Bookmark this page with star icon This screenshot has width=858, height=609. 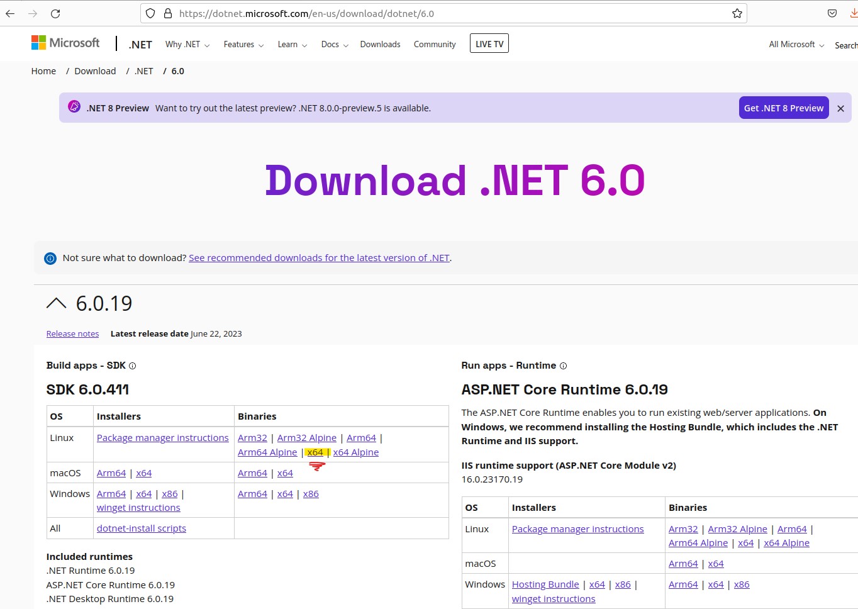click(x=737, y=13)
